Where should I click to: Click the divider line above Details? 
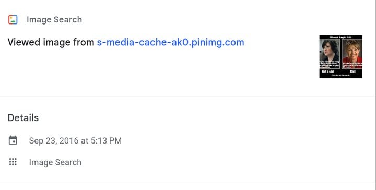tap(187, 96)
